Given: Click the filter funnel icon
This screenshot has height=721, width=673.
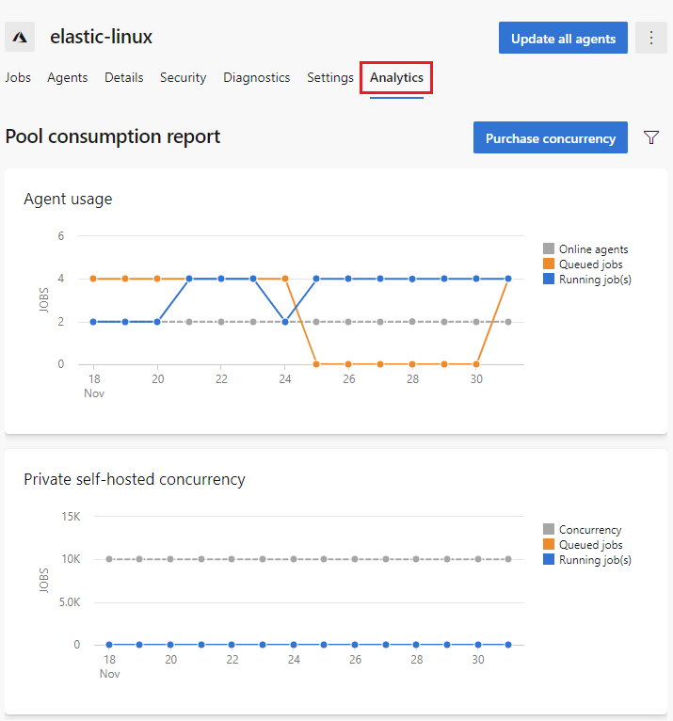Looking at the screenshot, I should (651, 137).
